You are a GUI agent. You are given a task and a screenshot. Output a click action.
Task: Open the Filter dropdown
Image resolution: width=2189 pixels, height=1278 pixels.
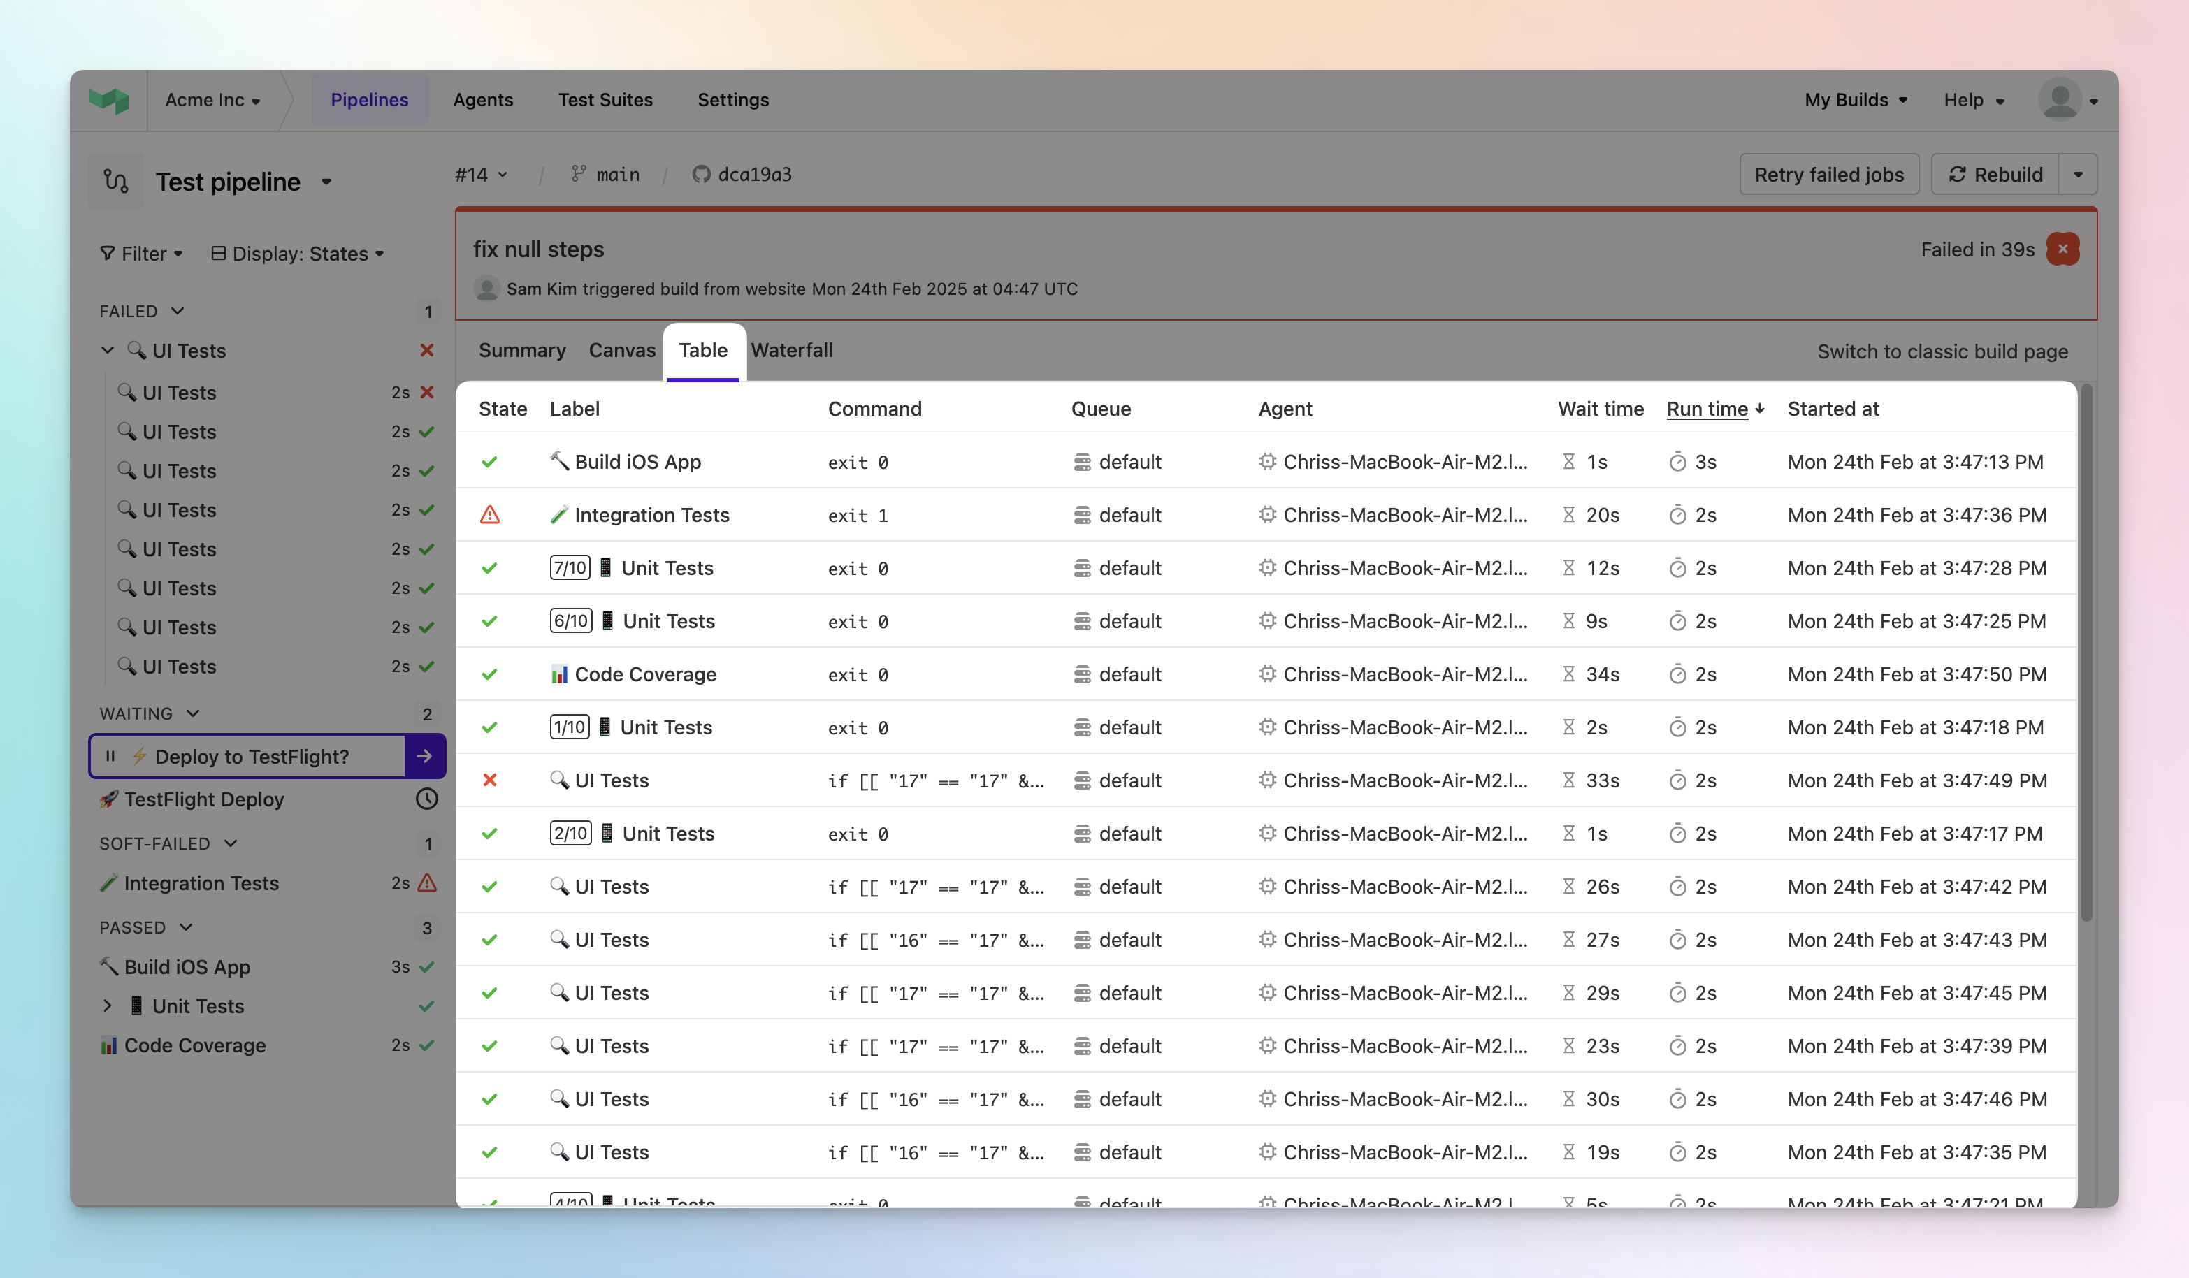coord(142,254)
